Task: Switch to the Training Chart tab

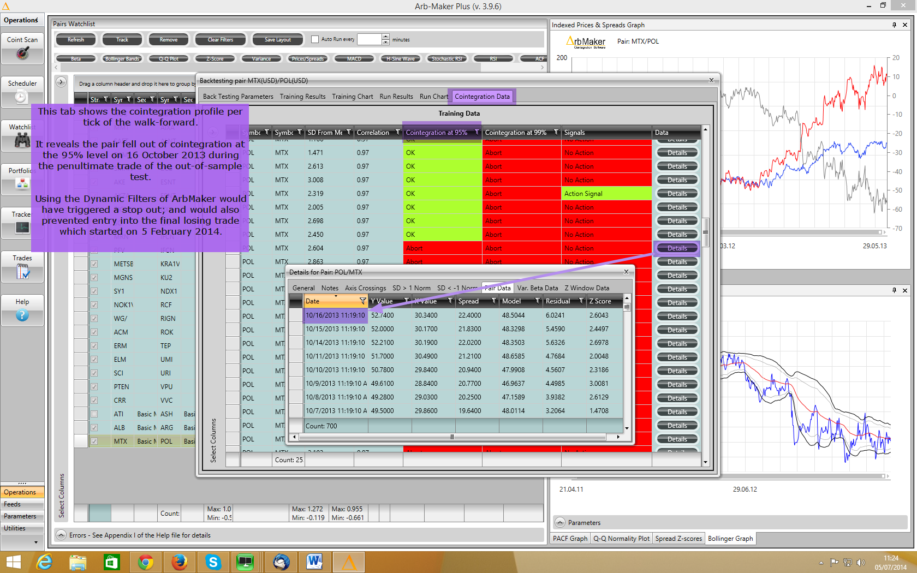Action: pos(353,97)
